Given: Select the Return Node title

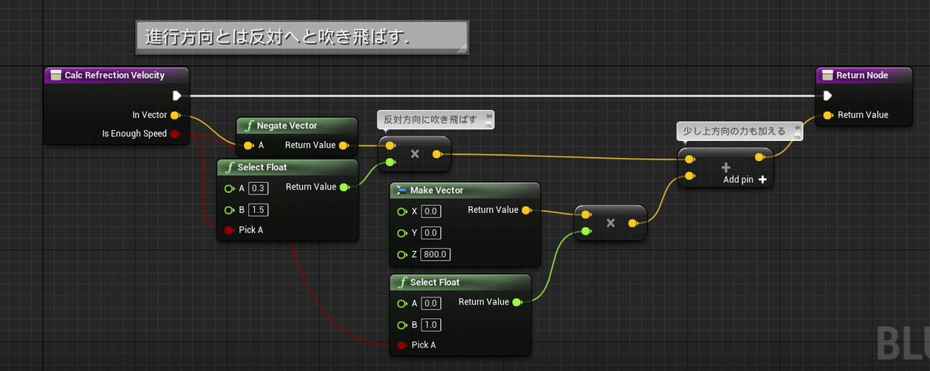Looking at the screenshot, I should pyautogui.click(x=862, y=75).
